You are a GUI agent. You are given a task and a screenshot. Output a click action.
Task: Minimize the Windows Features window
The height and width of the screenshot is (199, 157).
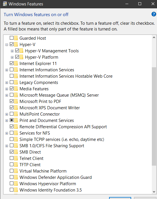pyautogui.click(x=127, y=4)
